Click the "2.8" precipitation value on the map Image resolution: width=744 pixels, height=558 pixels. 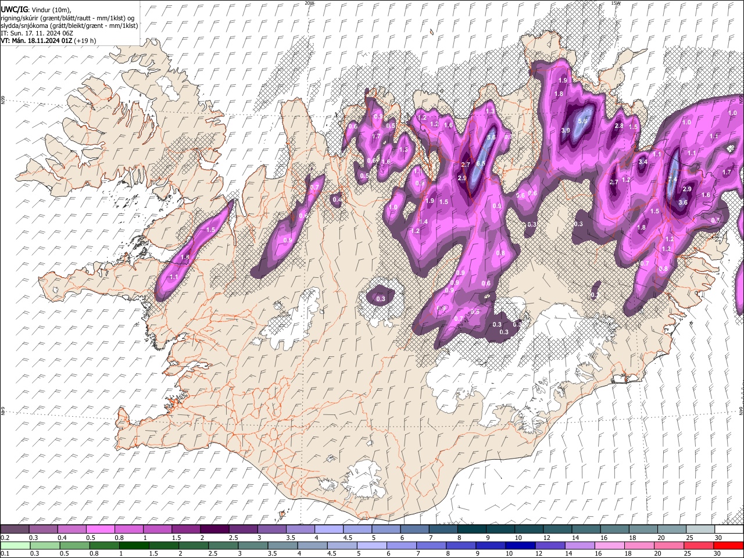619,126
